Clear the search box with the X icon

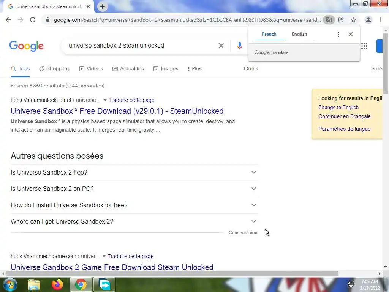click(221, 46)
